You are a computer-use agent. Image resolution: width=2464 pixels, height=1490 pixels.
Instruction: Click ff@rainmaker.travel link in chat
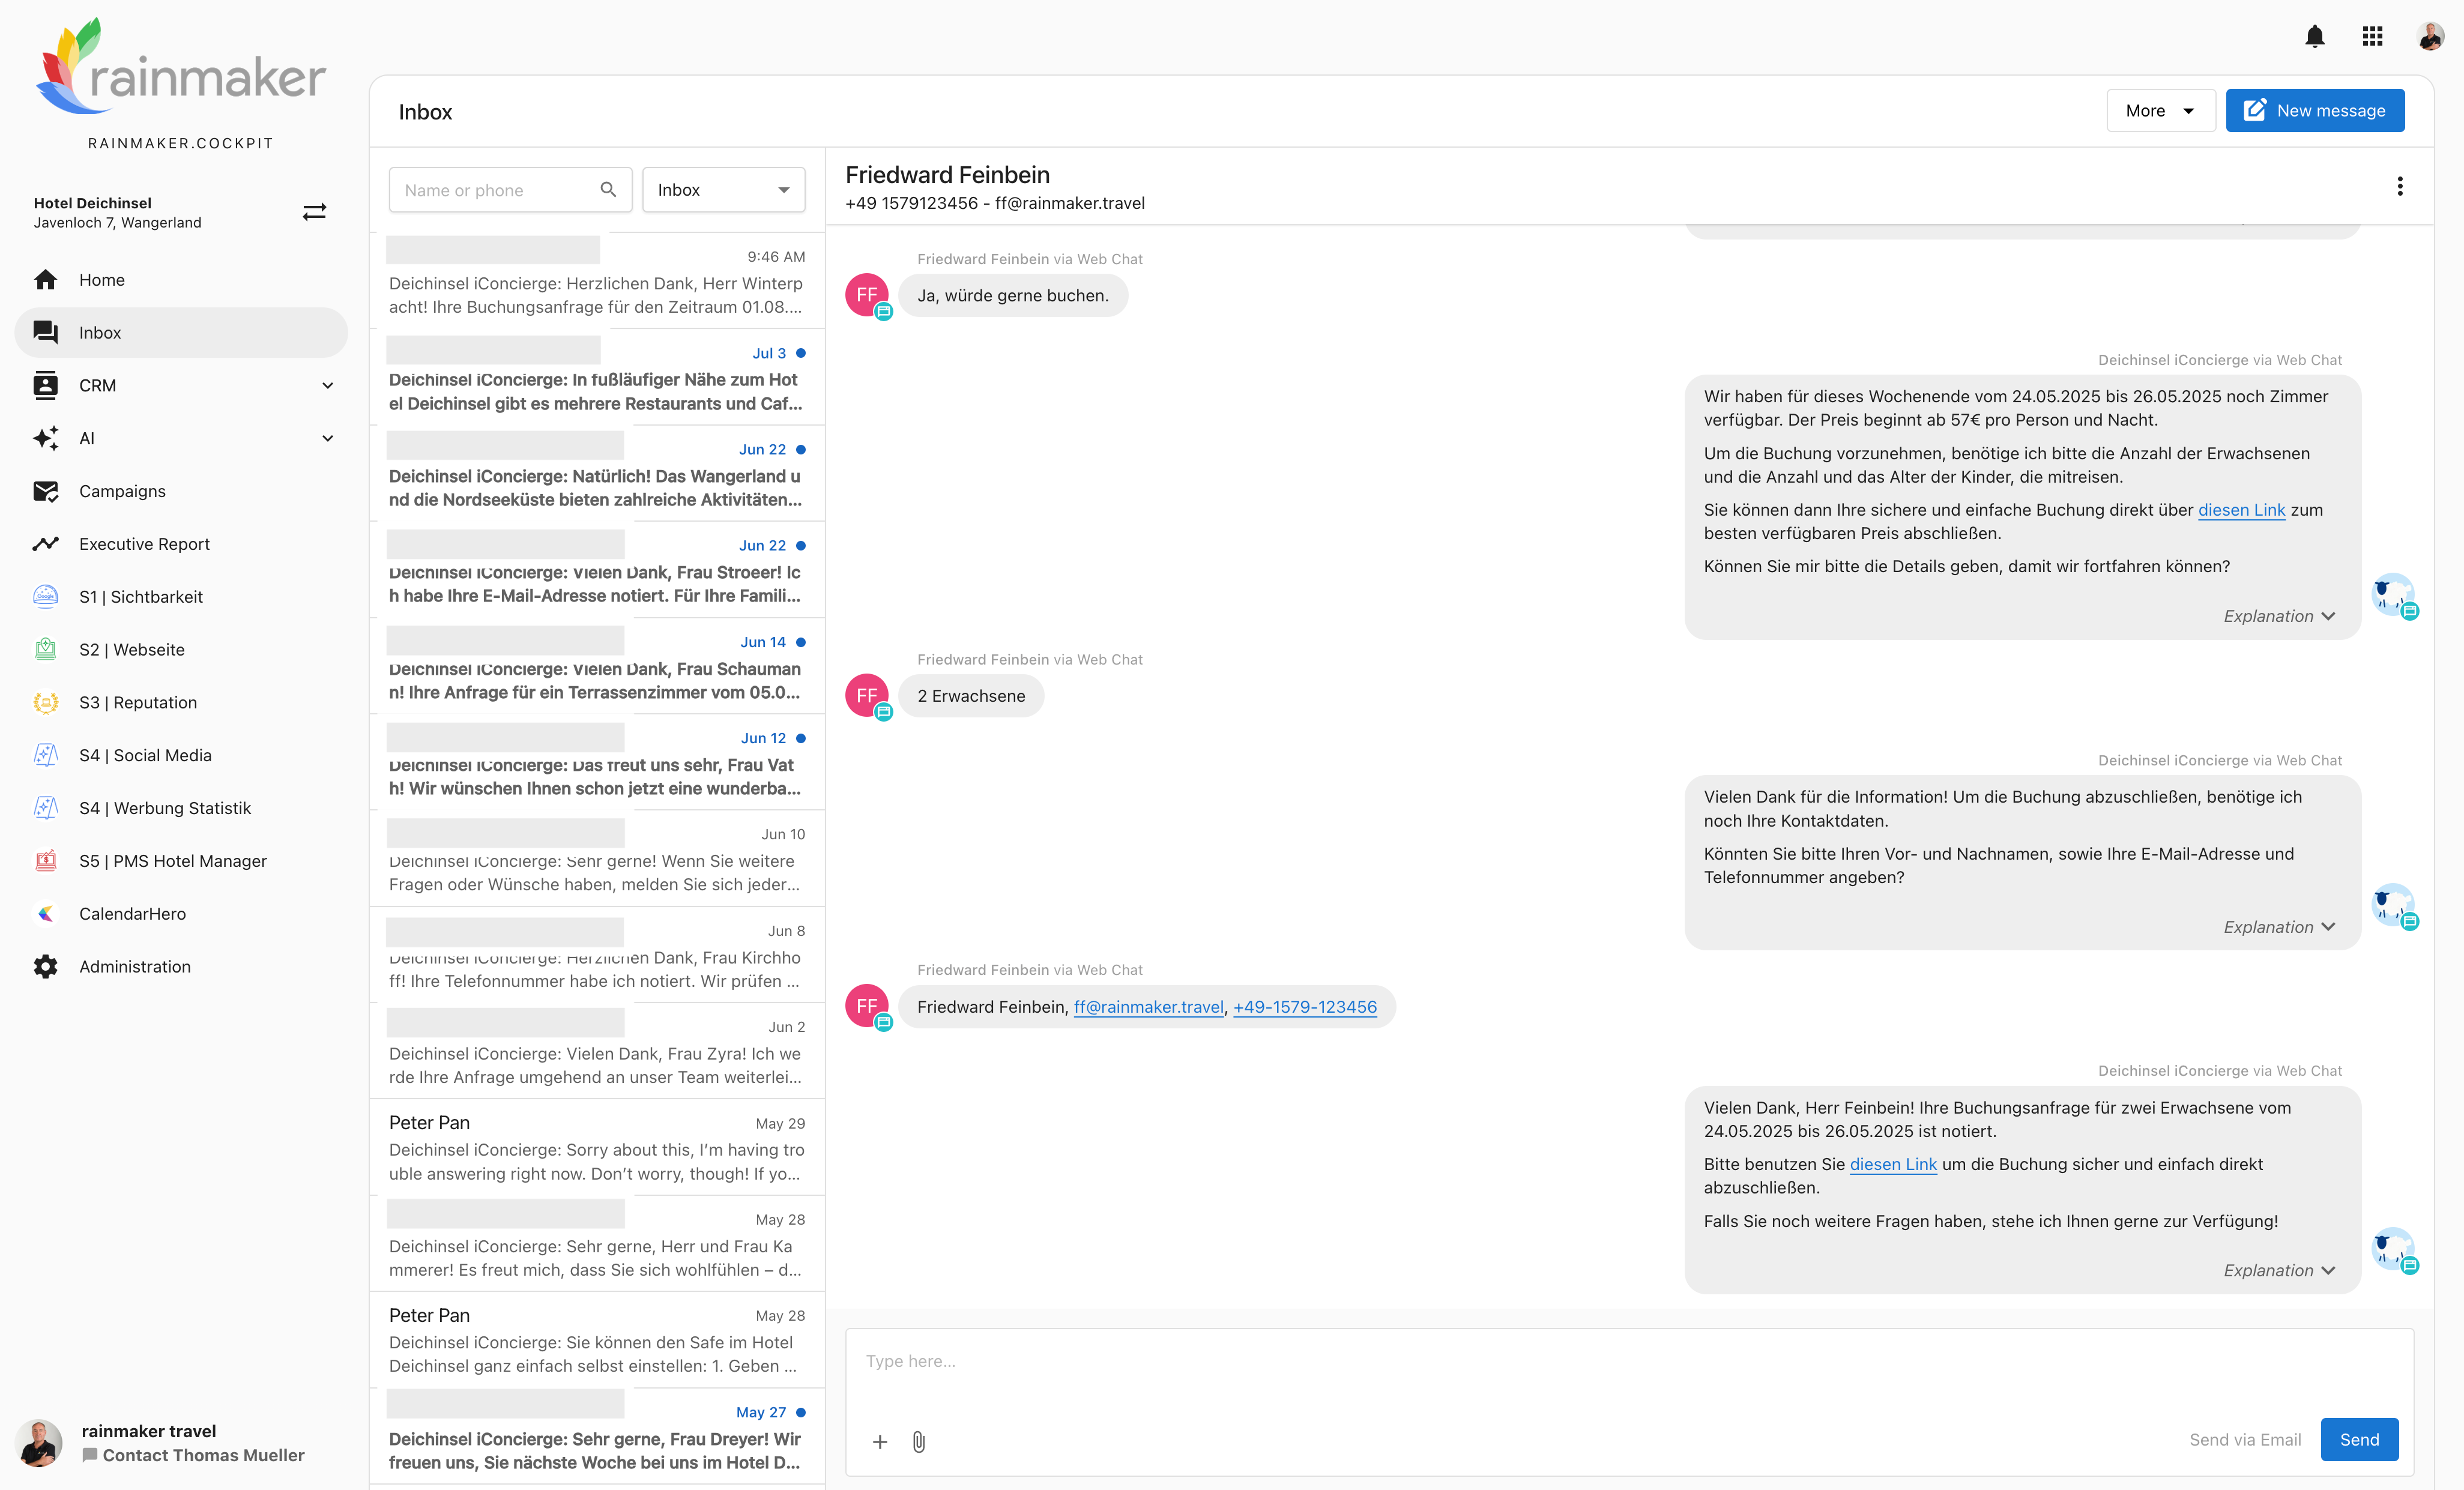point(1148,1007)
